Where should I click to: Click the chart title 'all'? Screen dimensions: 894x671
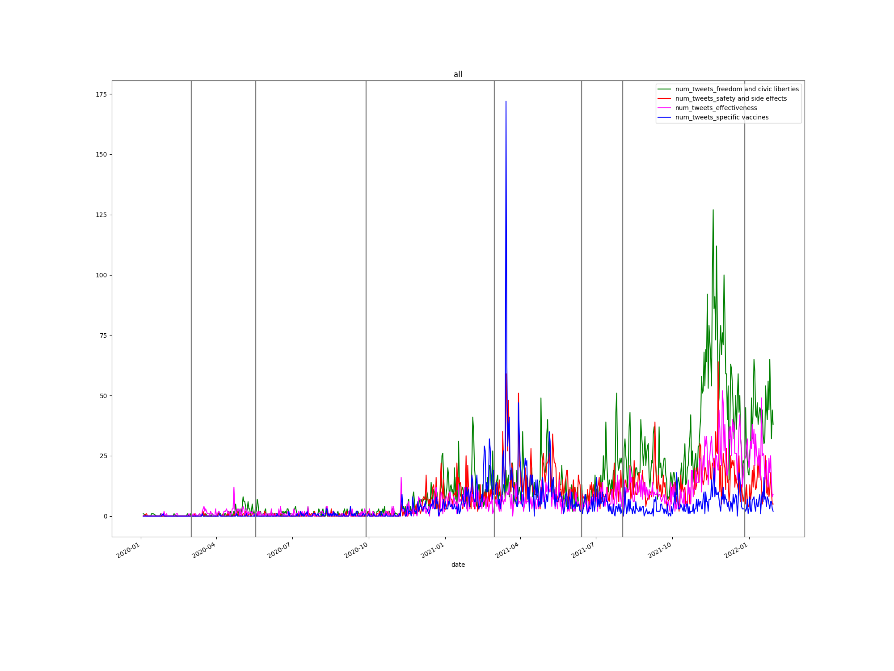tap(458, 74)
